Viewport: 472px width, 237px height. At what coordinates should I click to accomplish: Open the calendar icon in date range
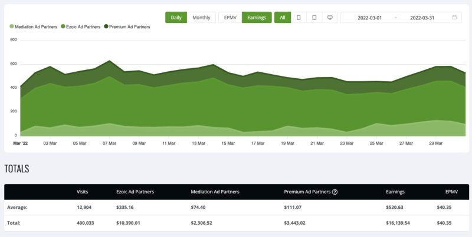454,18
